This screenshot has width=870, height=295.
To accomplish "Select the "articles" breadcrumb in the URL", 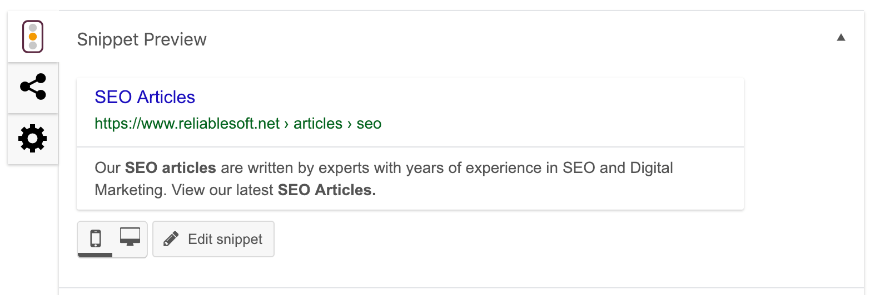I will 318,123.
